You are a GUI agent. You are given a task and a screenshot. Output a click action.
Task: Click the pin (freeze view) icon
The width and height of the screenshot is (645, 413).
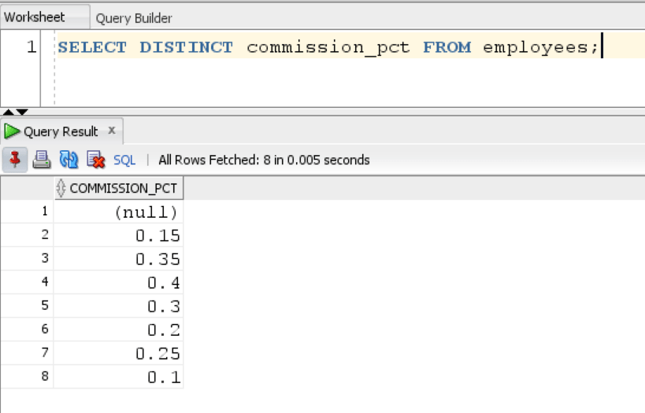coord(15,160)
